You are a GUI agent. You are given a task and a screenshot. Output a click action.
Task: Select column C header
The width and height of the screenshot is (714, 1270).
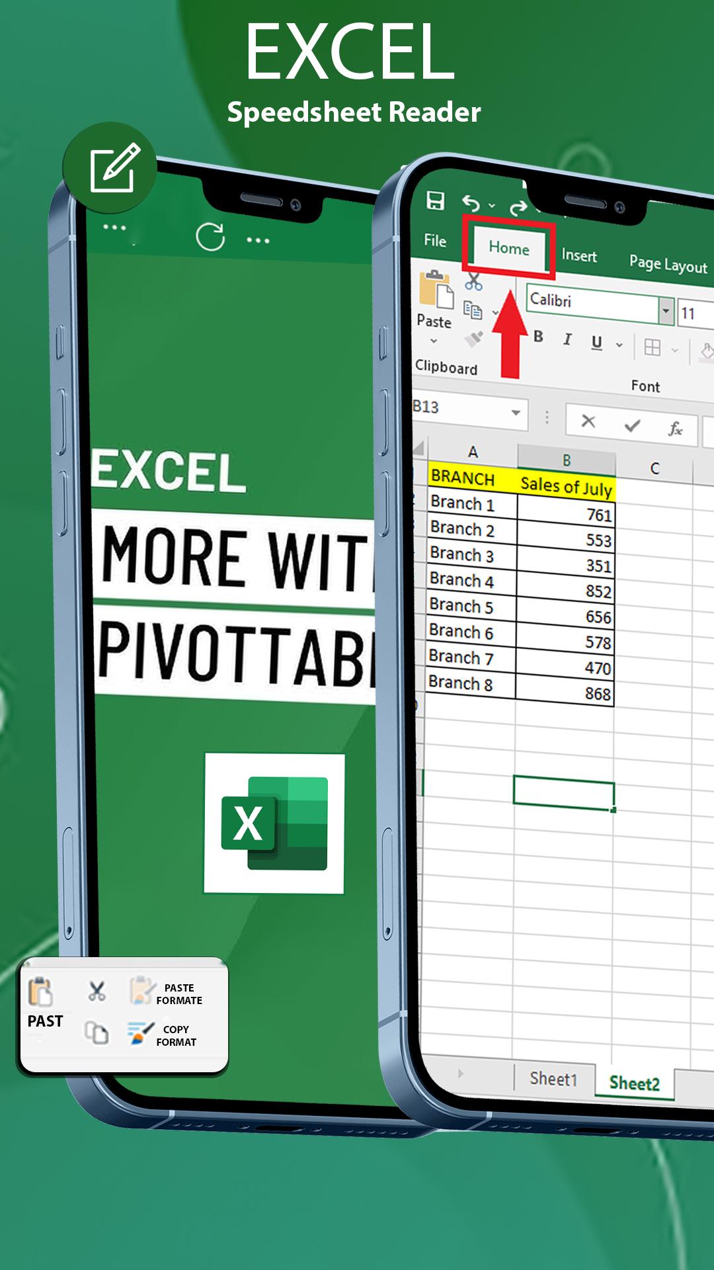pyautogui.click(x=654, y=468)
